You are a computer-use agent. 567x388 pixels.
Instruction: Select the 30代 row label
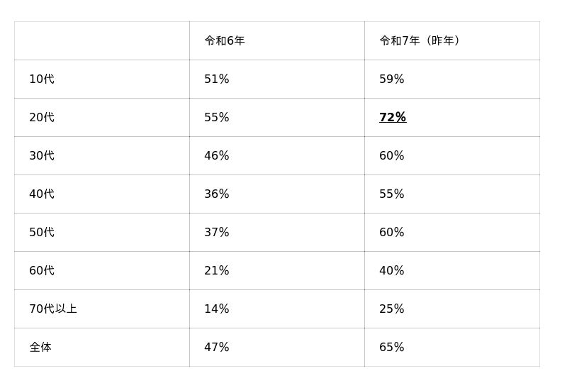click(42, 156)
